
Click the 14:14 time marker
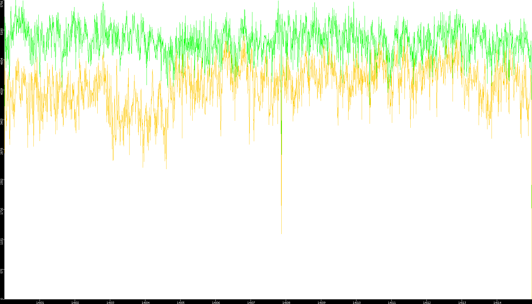[497, 303]
